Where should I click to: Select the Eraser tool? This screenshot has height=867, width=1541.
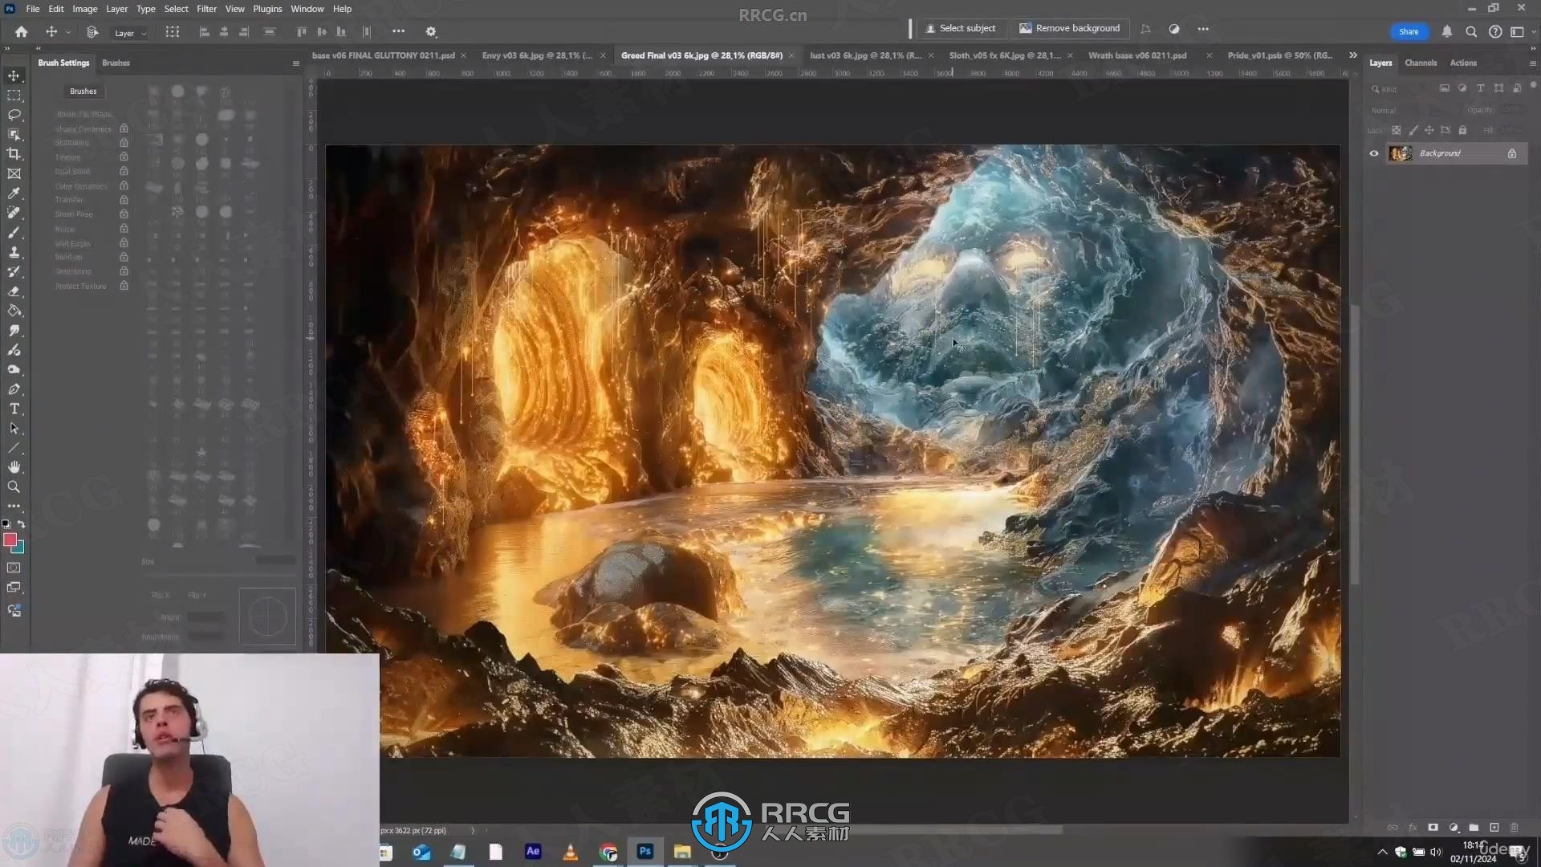[x=14, y=291]
